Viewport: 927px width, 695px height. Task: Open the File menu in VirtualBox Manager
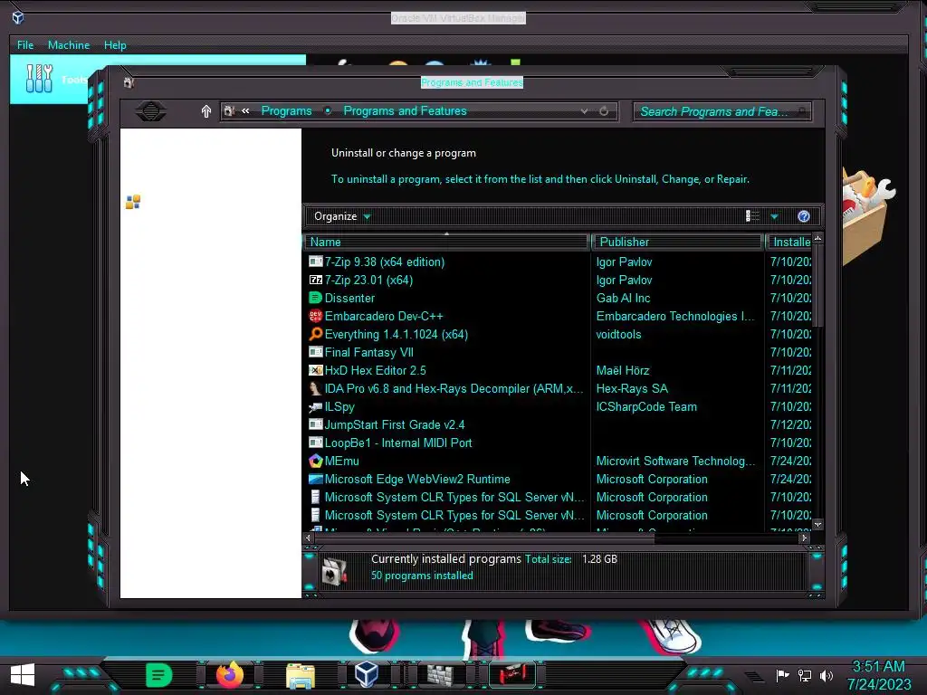click(24, 45)
